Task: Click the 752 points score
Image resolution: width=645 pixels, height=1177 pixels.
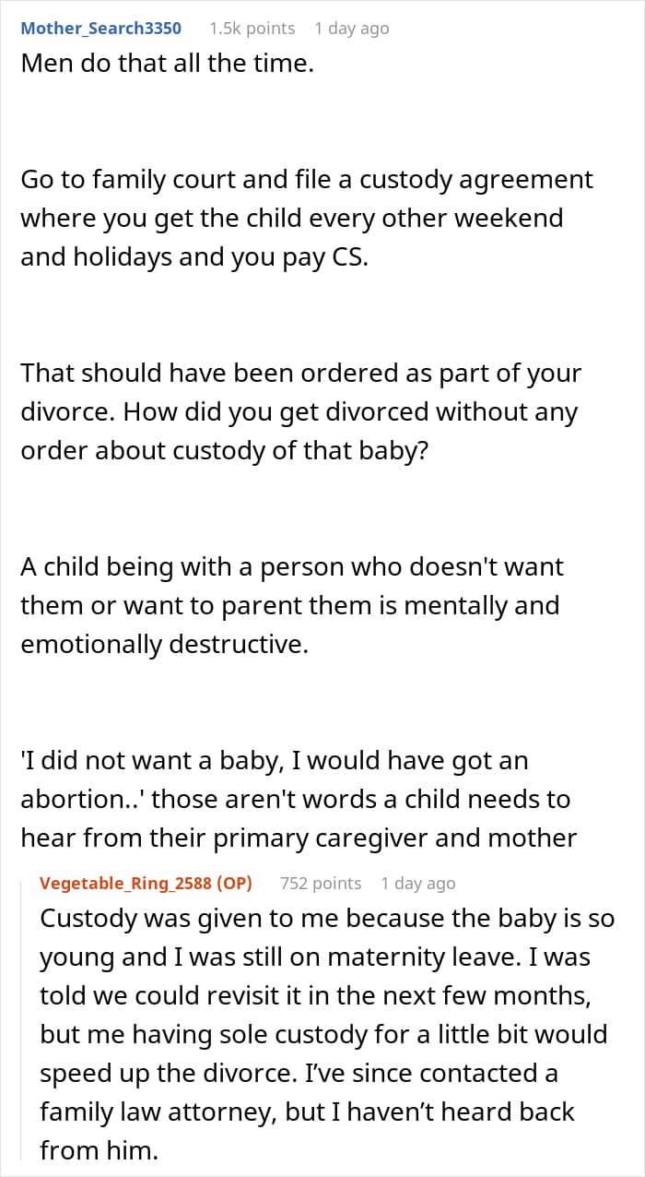Action: (x=321, y=883)
